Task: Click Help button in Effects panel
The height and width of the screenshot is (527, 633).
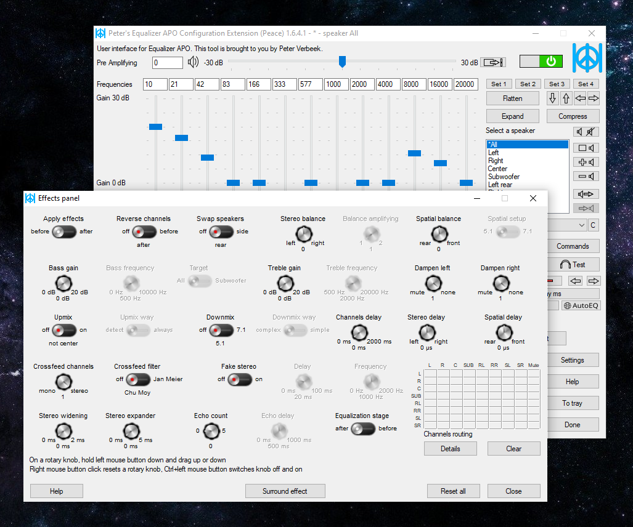Action: (57, 491)
